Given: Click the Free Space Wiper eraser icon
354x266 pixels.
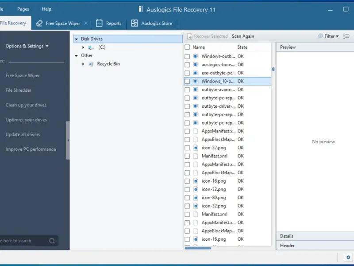Looking at the screenshot, I should tap(39, 23).
